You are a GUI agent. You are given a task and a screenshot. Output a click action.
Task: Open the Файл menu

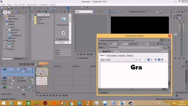(x=3, y=4)
